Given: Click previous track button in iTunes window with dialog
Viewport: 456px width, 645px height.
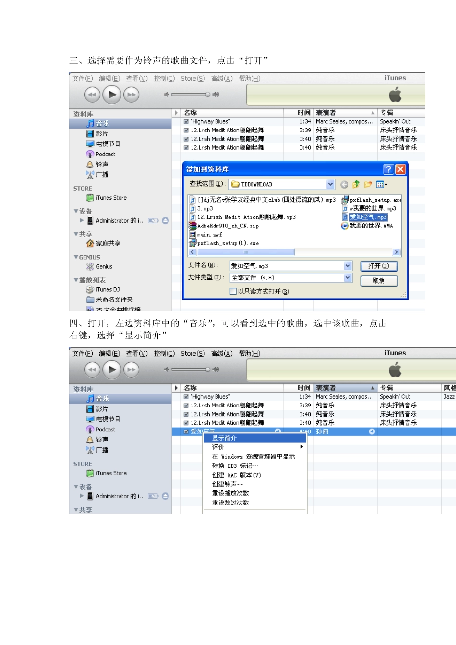Looking at the screenshot, I should click(x=92, y=95).
